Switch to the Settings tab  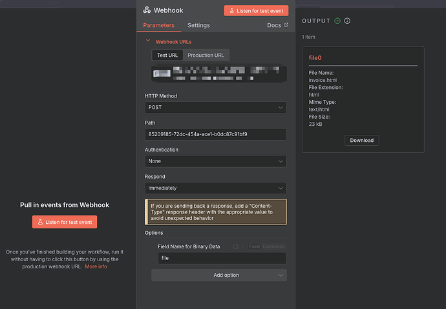point(198,26)
